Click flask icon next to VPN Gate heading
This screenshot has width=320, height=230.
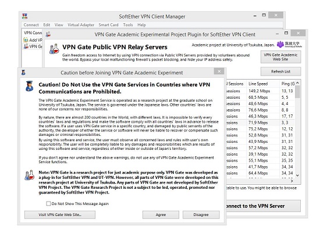[x=54, y=49]
